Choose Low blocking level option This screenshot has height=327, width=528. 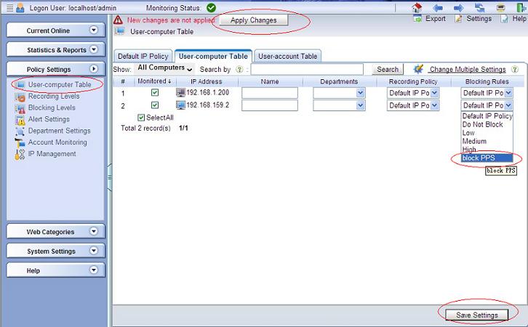click(487, 133)
